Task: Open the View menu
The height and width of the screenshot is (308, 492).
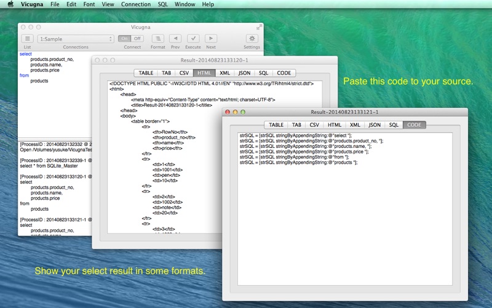Action: click(108, 4)
